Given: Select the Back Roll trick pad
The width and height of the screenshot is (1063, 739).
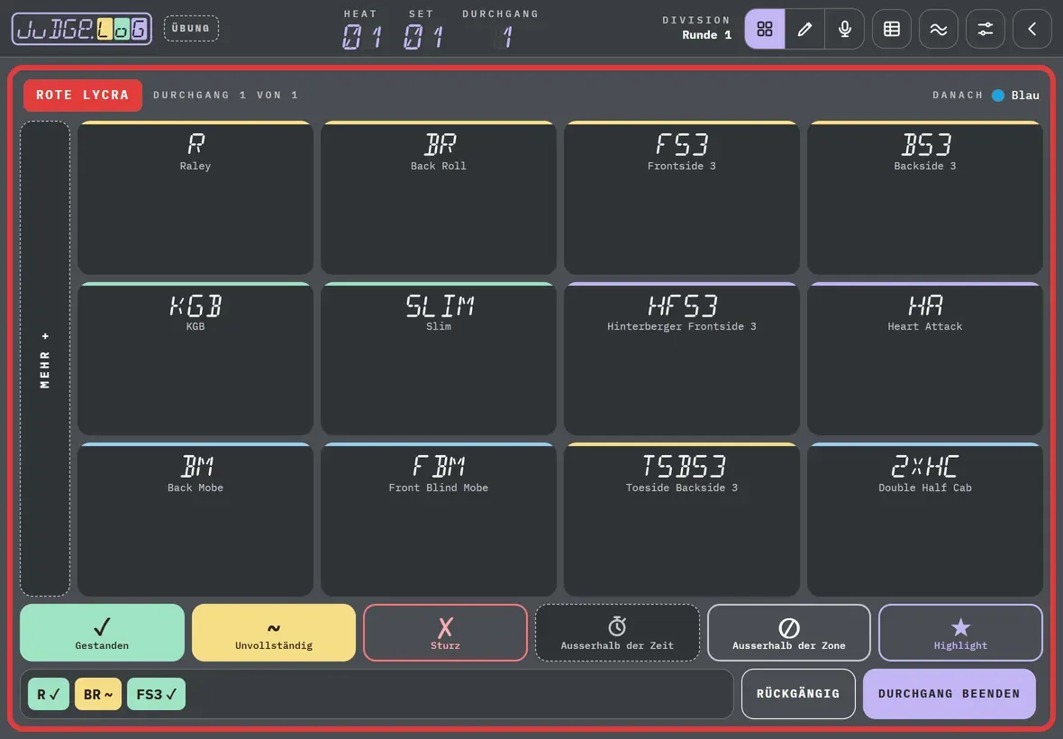Looking at the screenshot, I should (439, 197).
